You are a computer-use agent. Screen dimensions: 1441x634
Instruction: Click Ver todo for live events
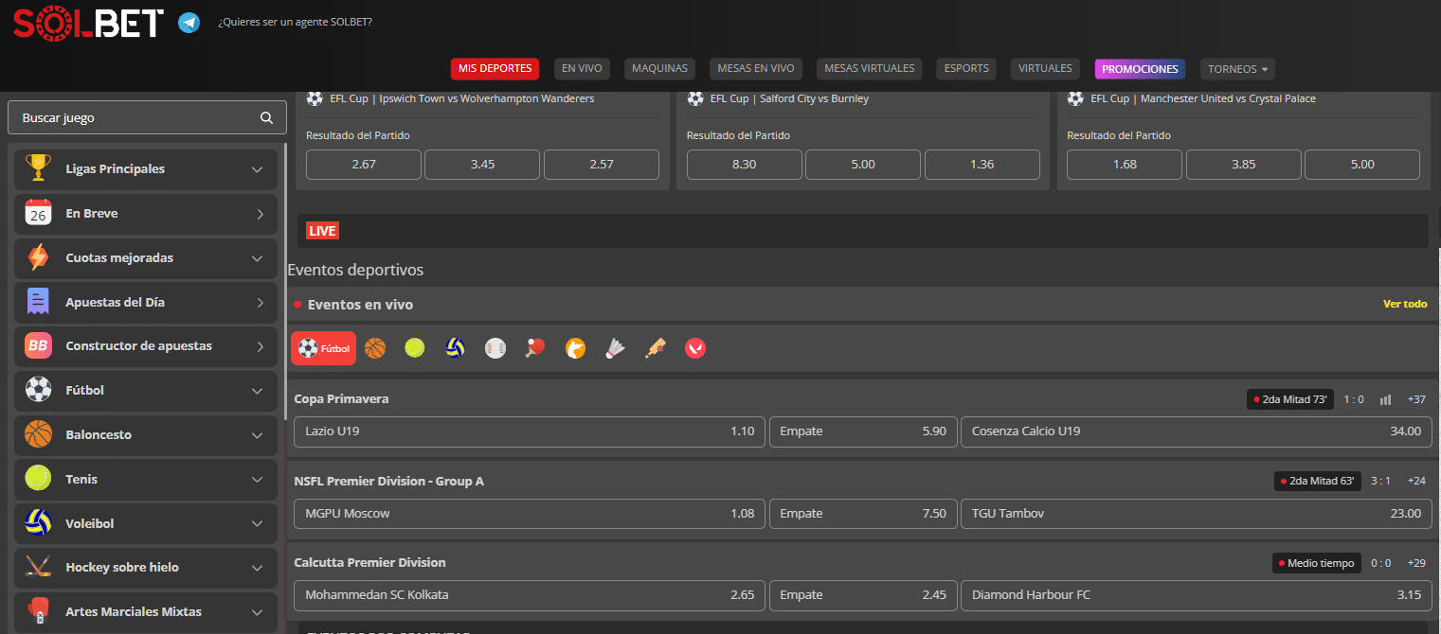point(1405,304)
